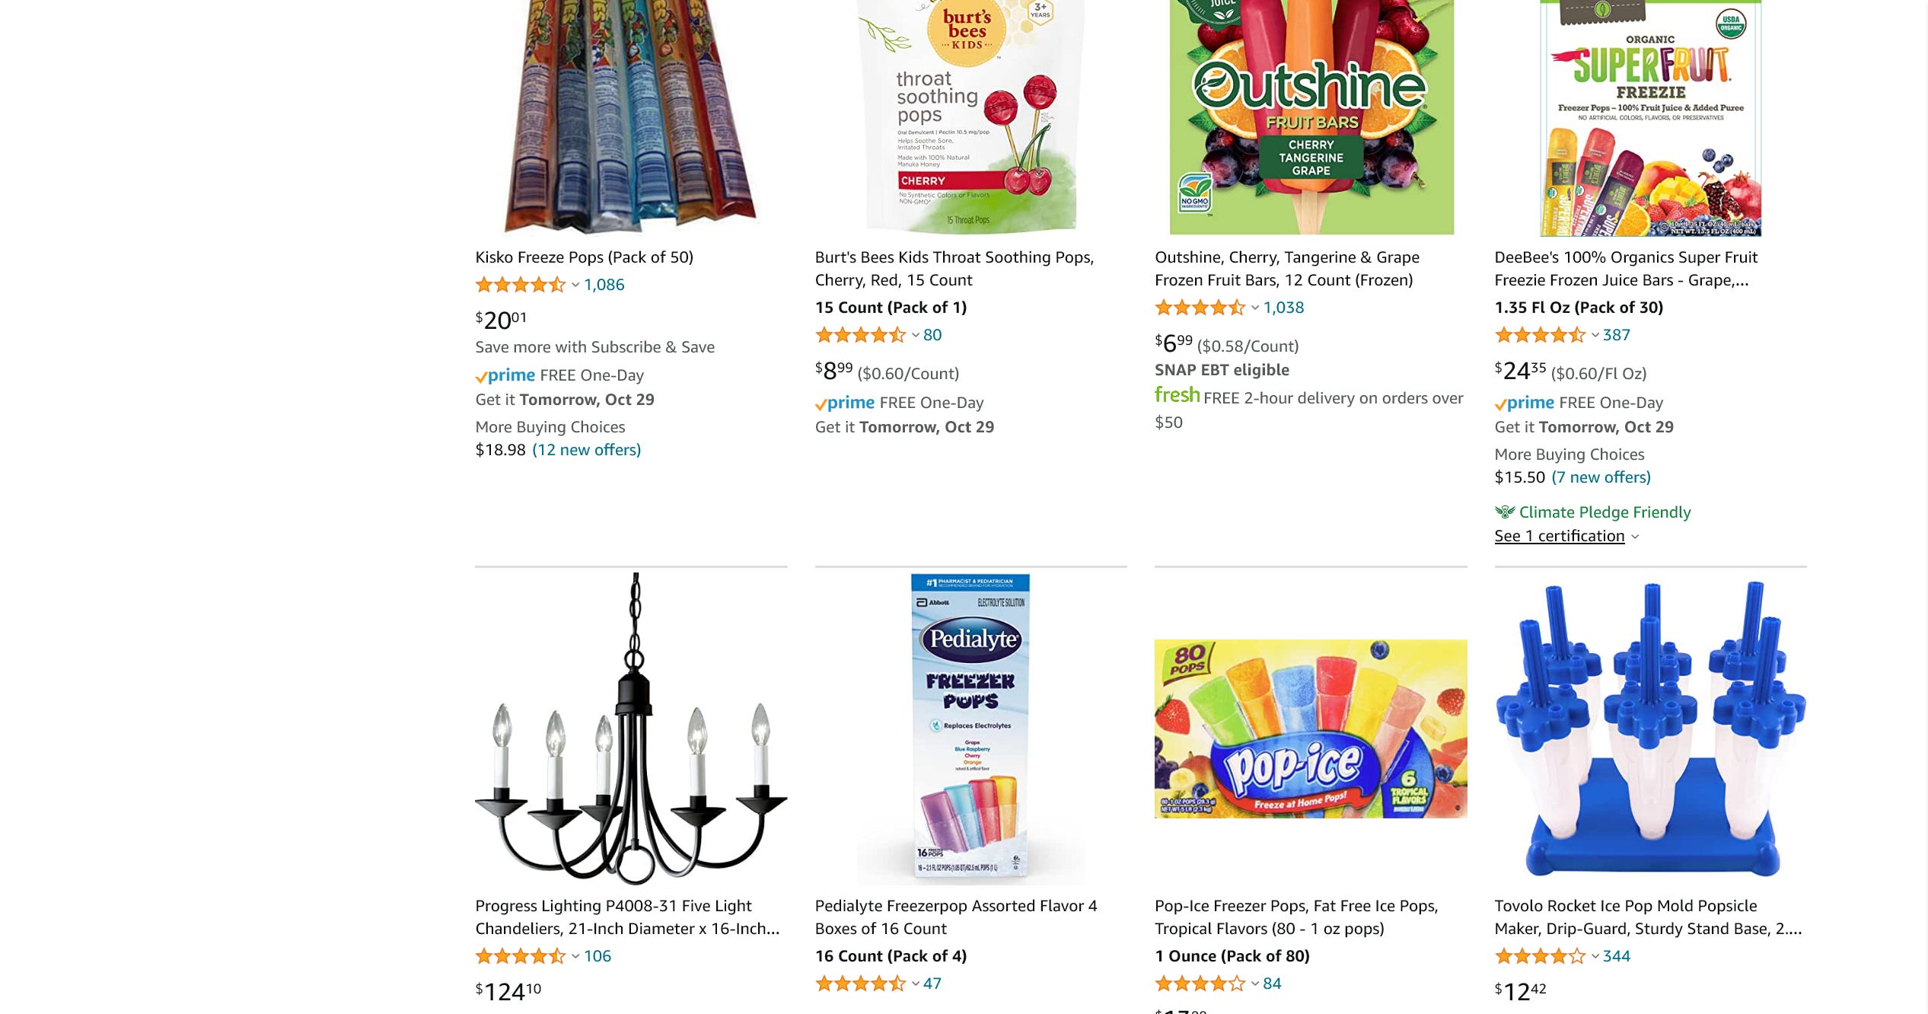
Task: Open the 12 new offers link
Action: [x=586, y=450]
